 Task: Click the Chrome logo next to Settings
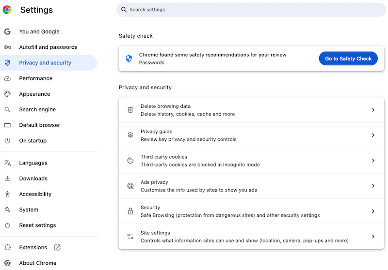pos(7,10)
